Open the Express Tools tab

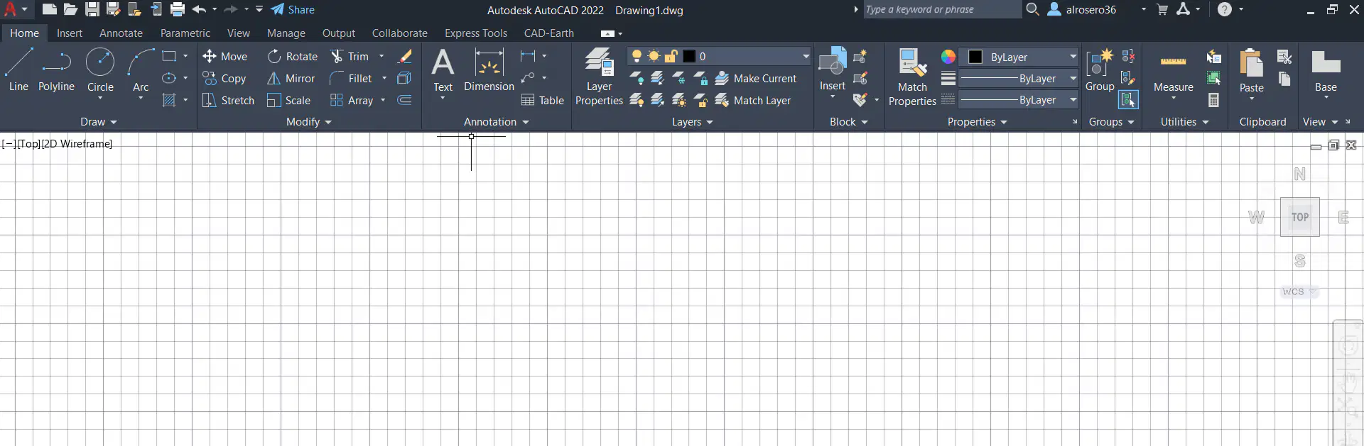(476, 33)
